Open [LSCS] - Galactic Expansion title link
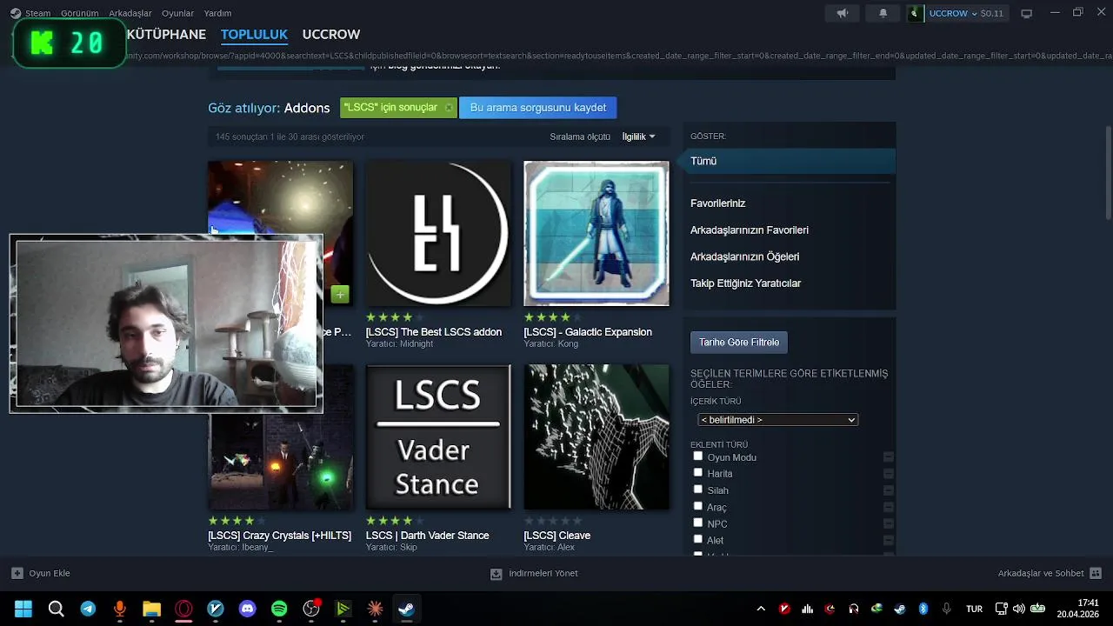1113x626 pixels. tap(588, 332)
